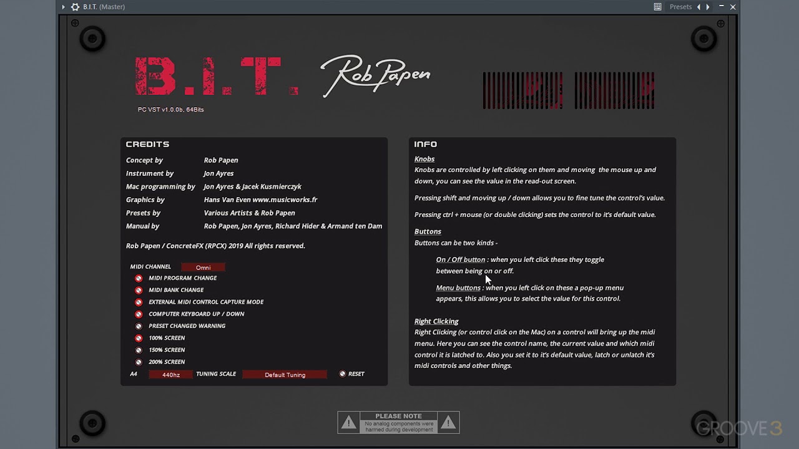Toggle MIDI Bank Change
799x449 pixels.
pyautogui.click(x=139, y=290)
